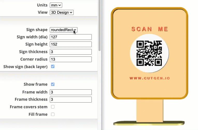Select the sign stem in the 3D preview
198x130 pixels.
pos(150,110)
